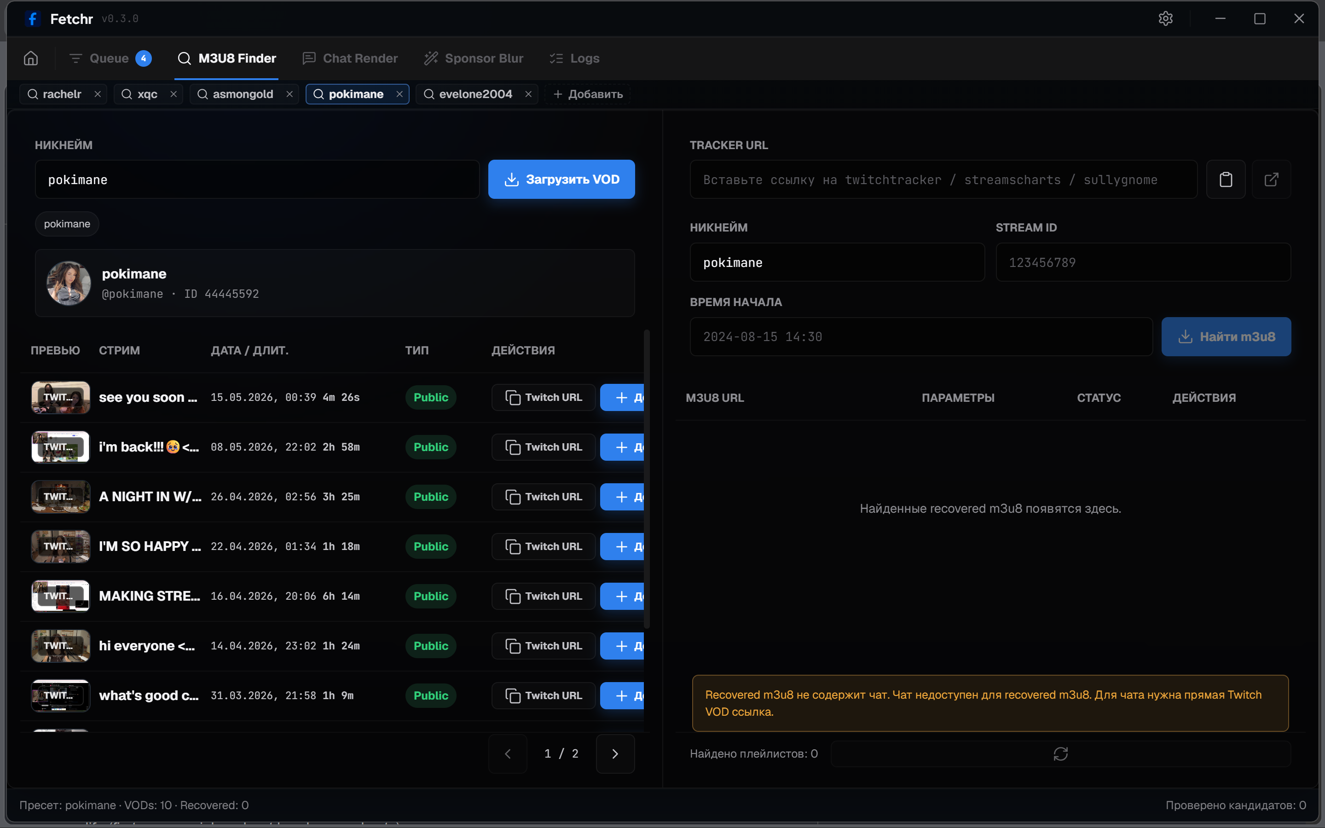1325x828 pixels.
Task: Refresh the found playlists list
Action: [1060, 753]
